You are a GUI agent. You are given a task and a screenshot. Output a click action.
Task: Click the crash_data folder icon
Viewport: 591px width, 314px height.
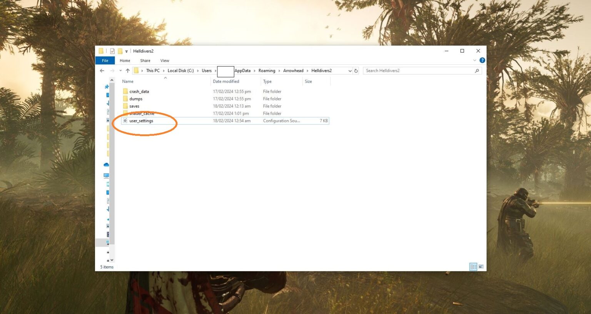pyautogui.click(x=125, y=91)
